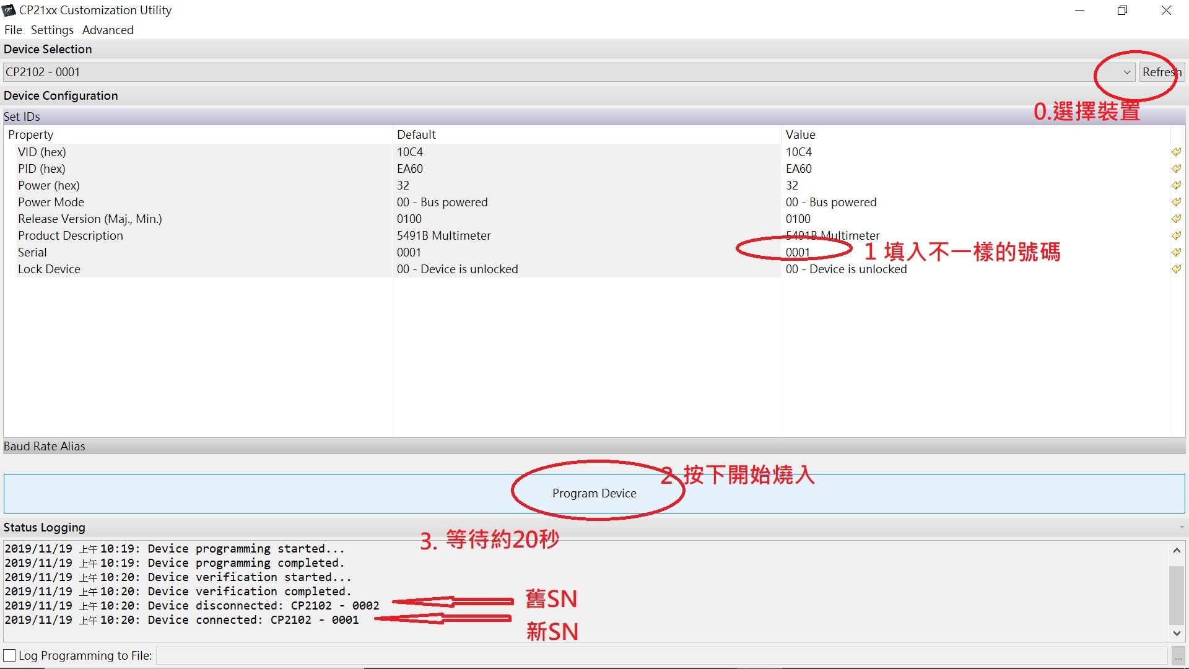The width and height of the screenshot is (1189, 669).
Task: Reset Product Description via yellow arrow
Action: pos(1176,235)
